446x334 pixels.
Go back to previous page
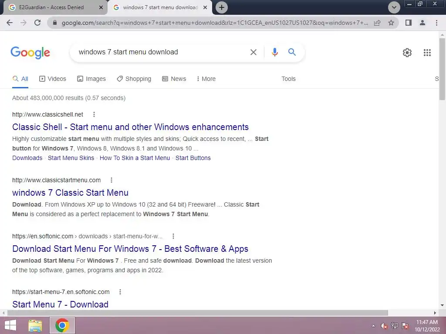click(x=10, y=23)
